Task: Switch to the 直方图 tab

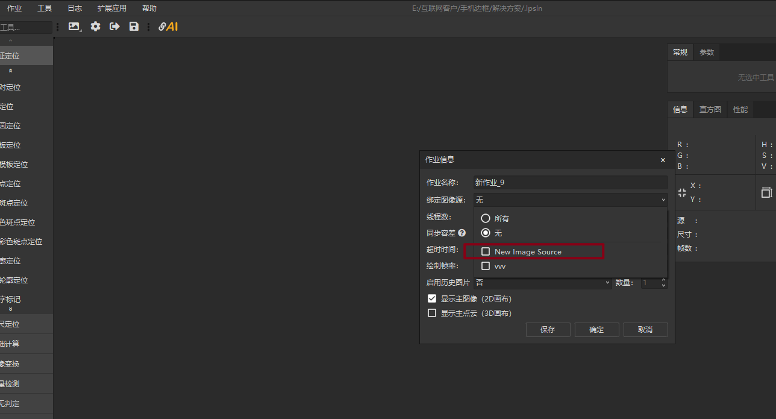Action: [710, 110]
